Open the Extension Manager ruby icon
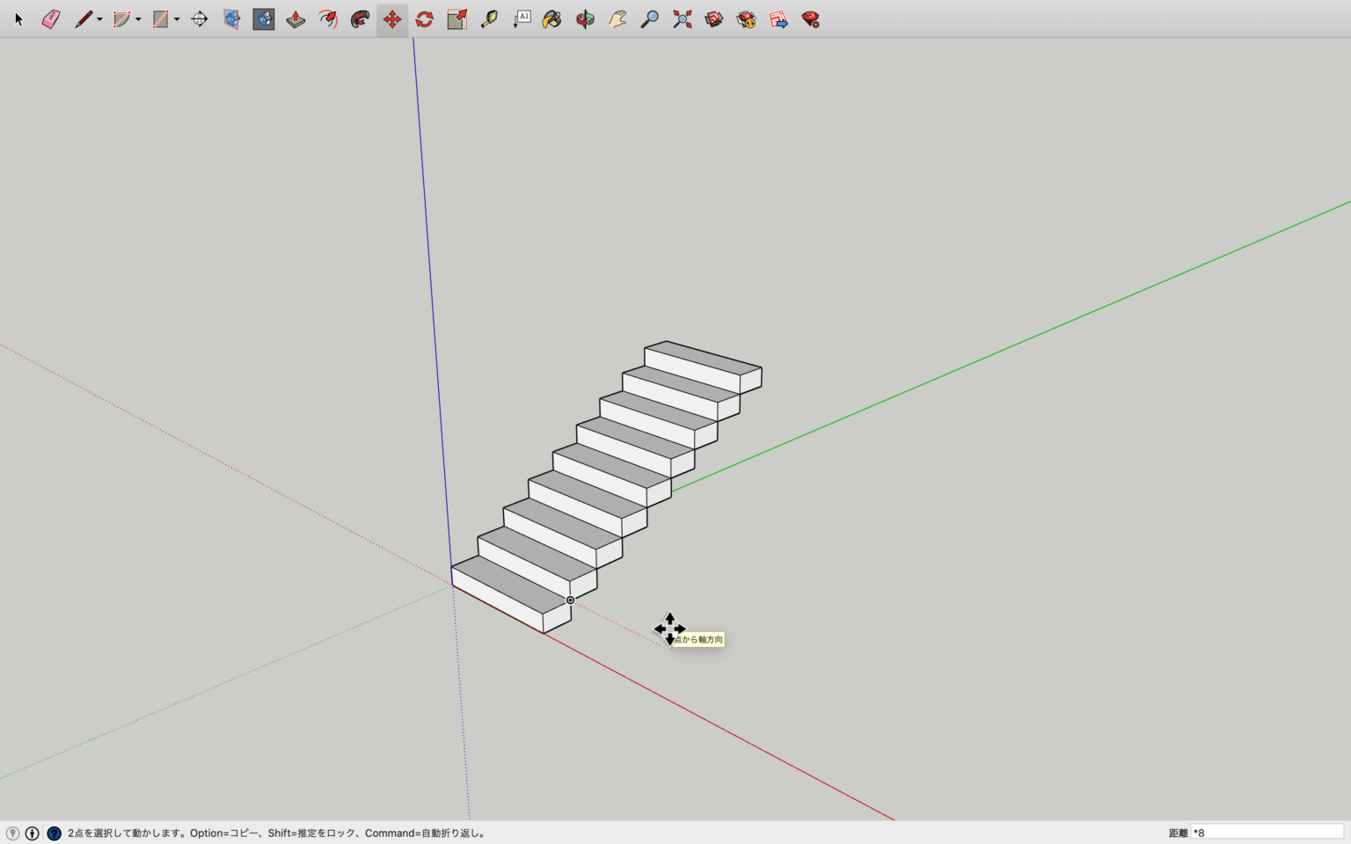 [x=811, y=19]
